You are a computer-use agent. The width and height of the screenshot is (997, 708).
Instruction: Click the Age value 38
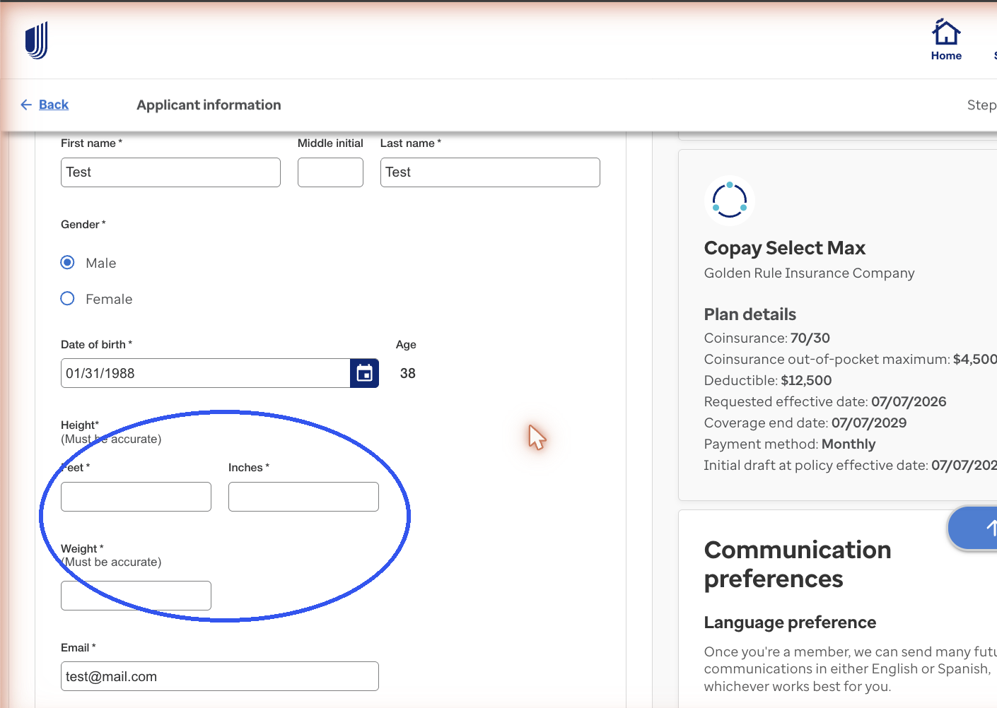(408, 373)
